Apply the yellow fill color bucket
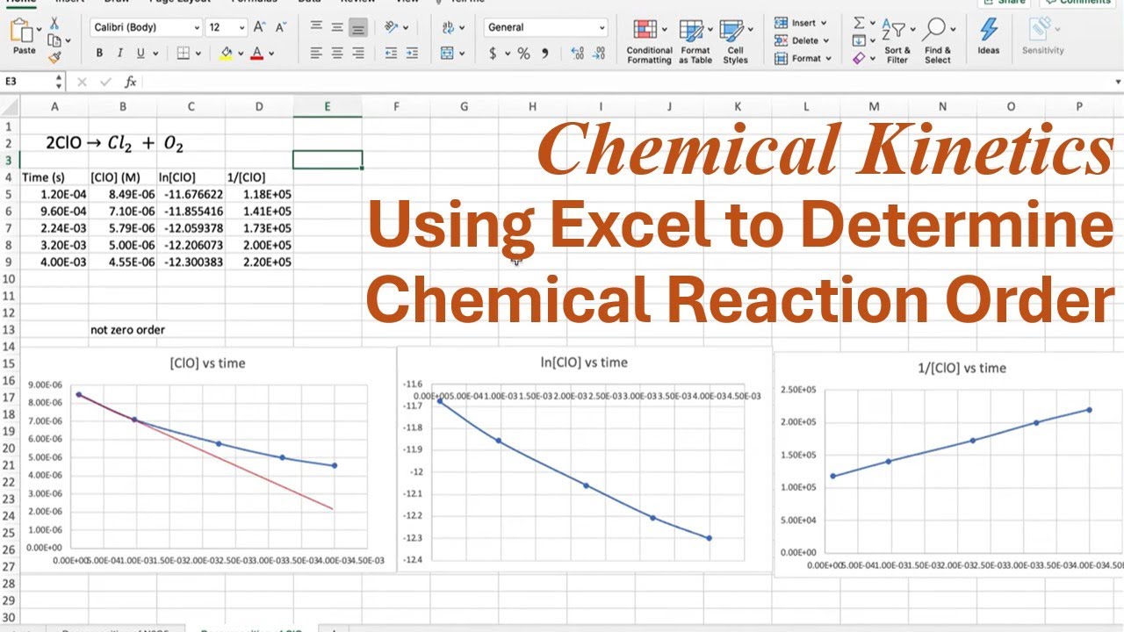Viewport: 1124px width, 632px height. pos(227,54)
